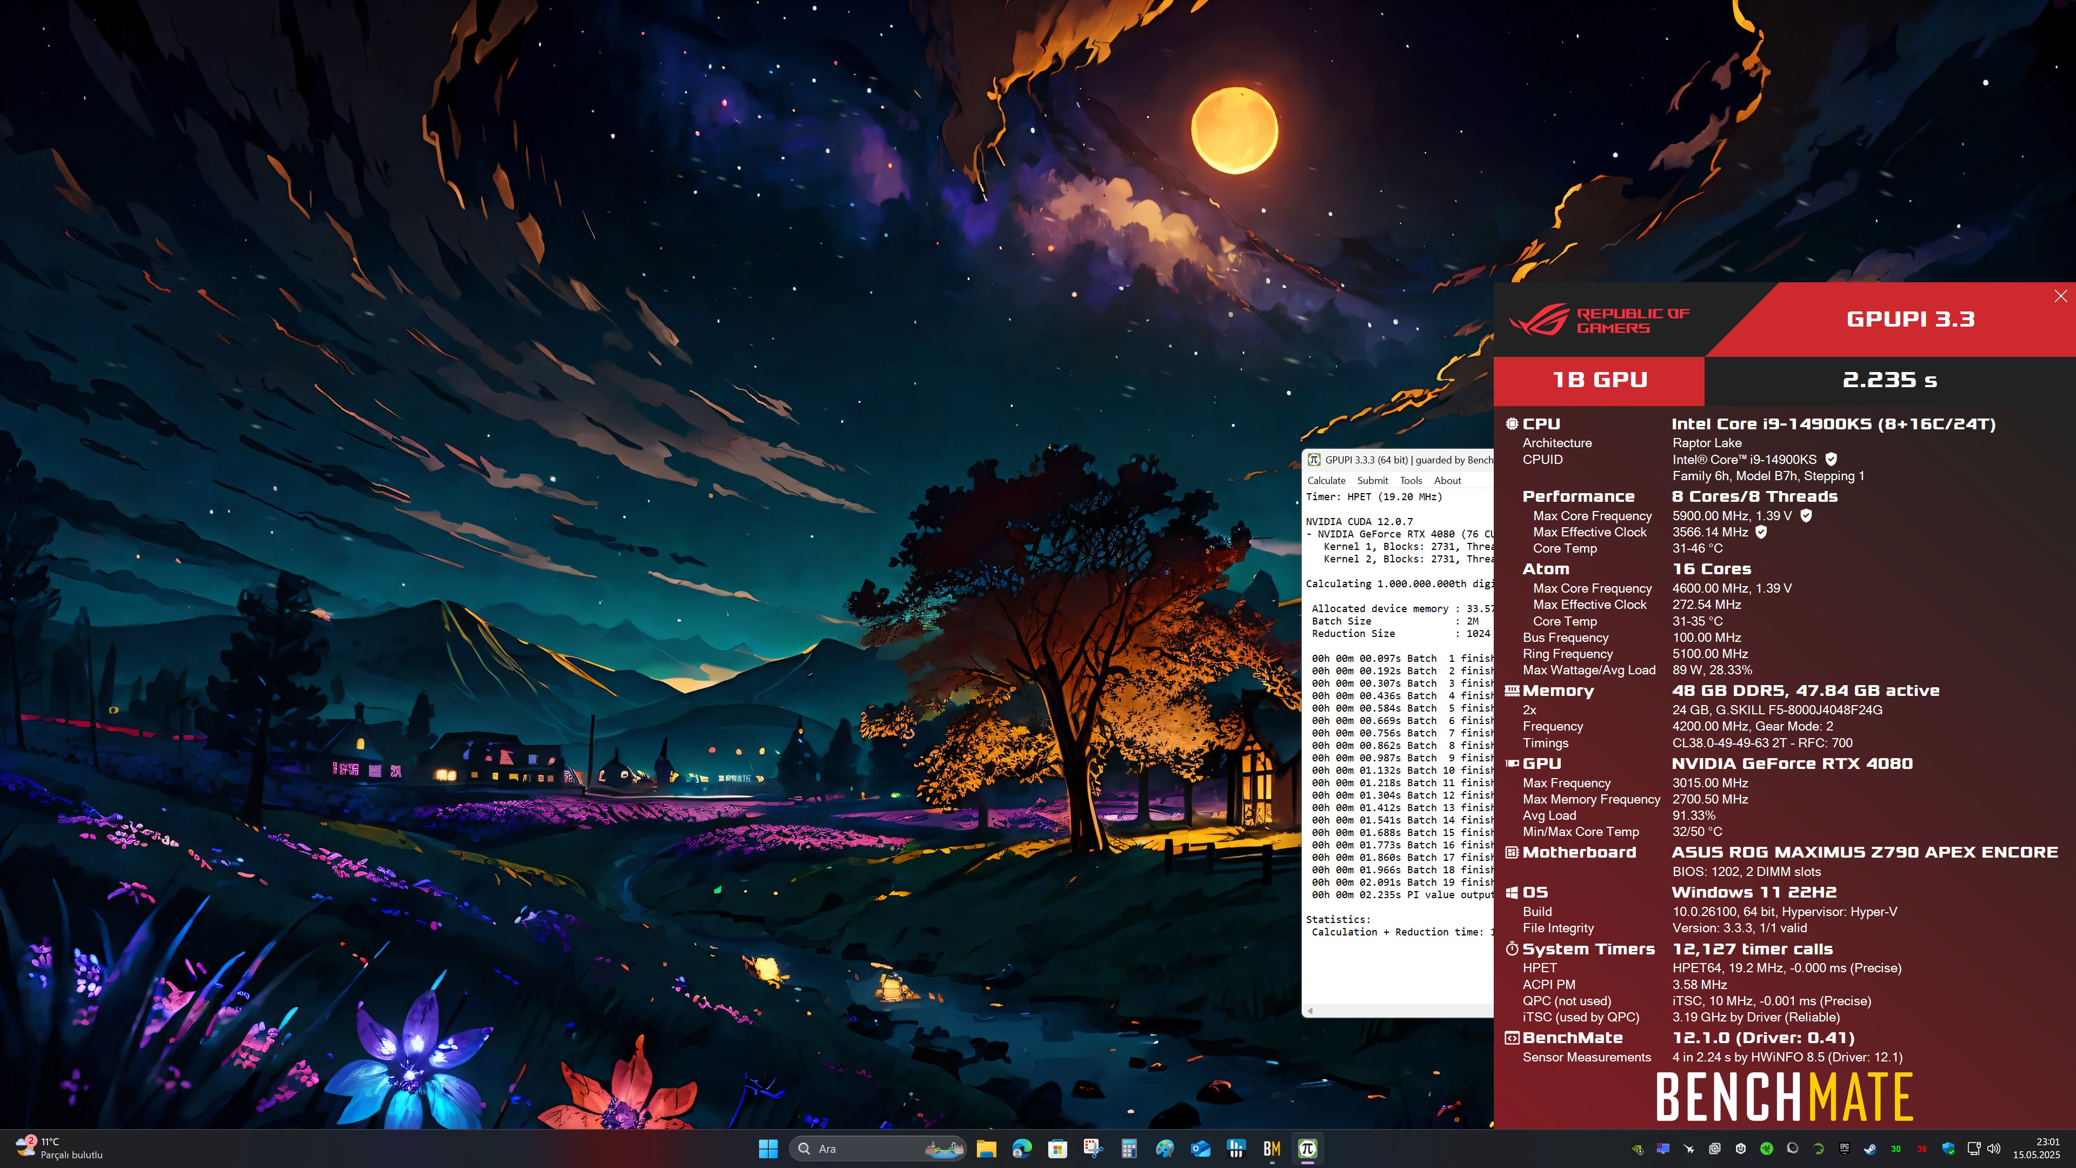The height and width of the screenshot is (1168, 2076).
Task: Open the Windows Start menu
Action: [768, 1149]
